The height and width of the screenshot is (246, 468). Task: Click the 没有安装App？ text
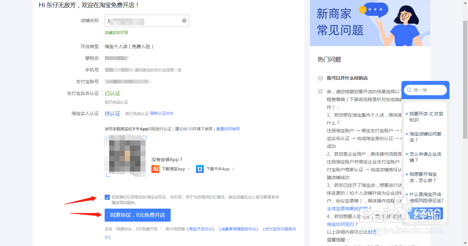point(167,160)
